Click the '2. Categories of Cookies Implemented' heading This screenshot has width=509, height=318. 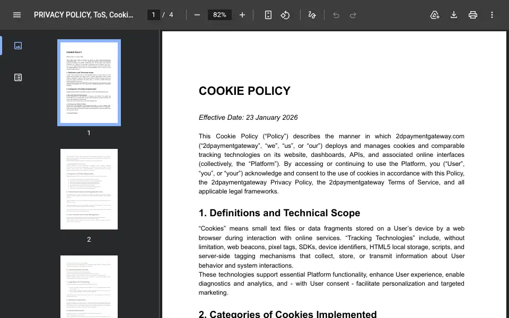tap(287, 314)
